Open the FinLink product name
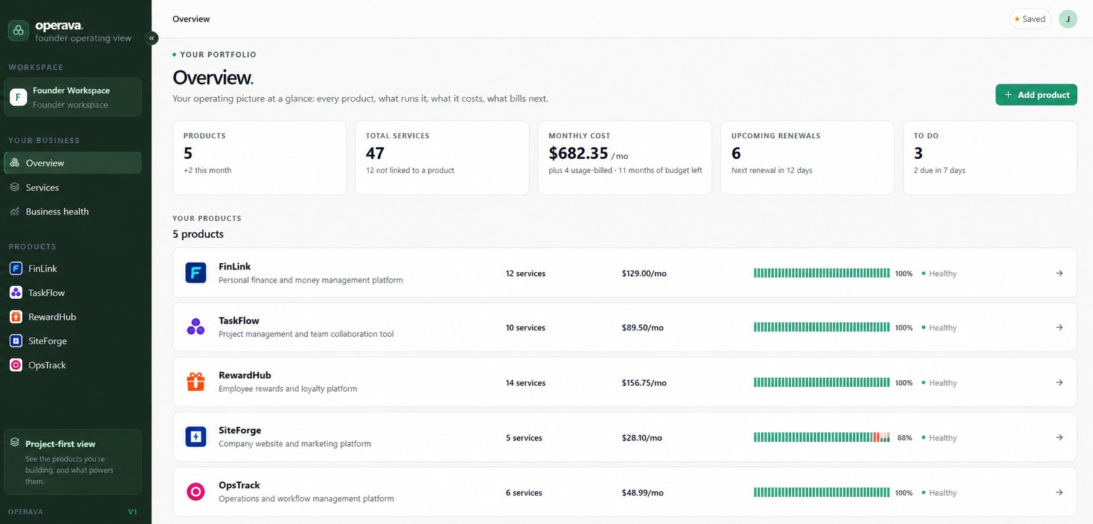1093x524 pixels. [x=235, y=266]
